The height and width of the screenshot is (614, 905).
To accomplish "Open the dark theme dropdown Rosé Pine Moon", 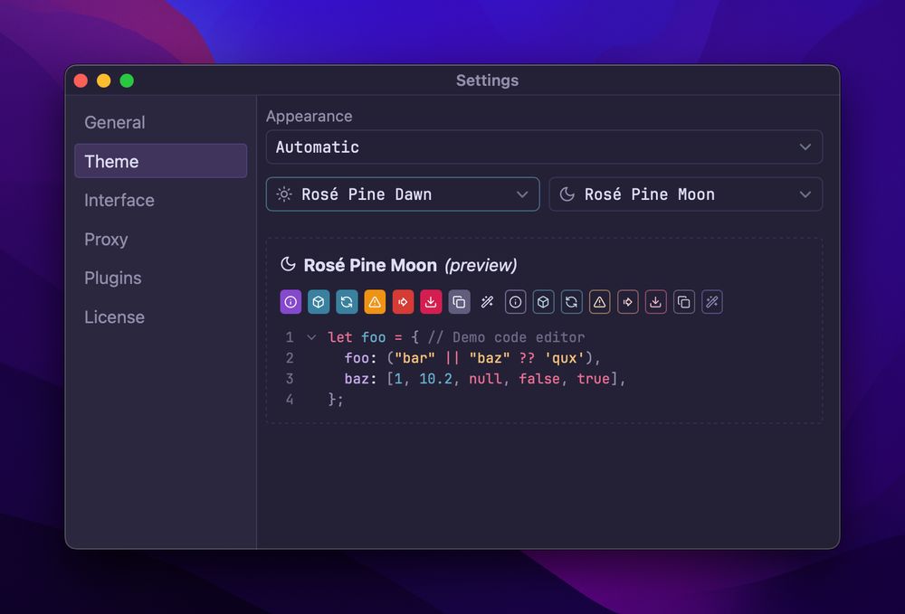I will pyautogui.click(x=686, y=194).
